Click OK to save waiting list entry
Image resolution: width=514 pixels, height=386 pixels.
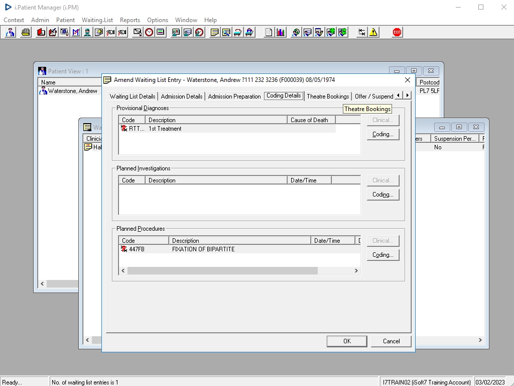point(347,341)
